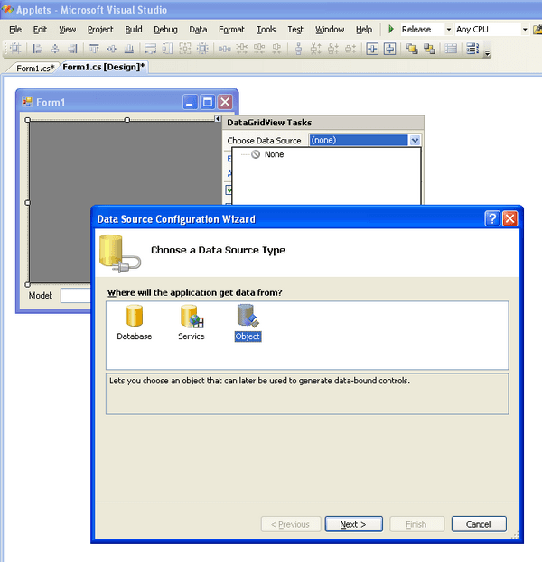
Task: Select None in the data source tree
Action: point(273,154)
